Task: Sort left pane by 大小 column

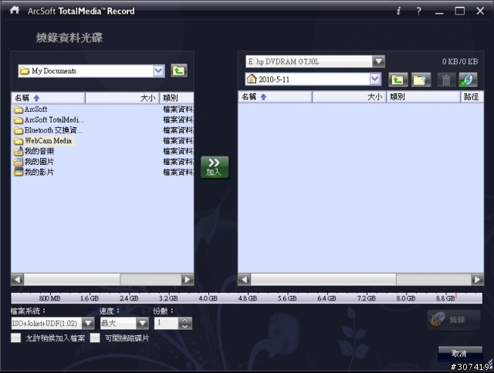Action: click(x=123, y=98)
